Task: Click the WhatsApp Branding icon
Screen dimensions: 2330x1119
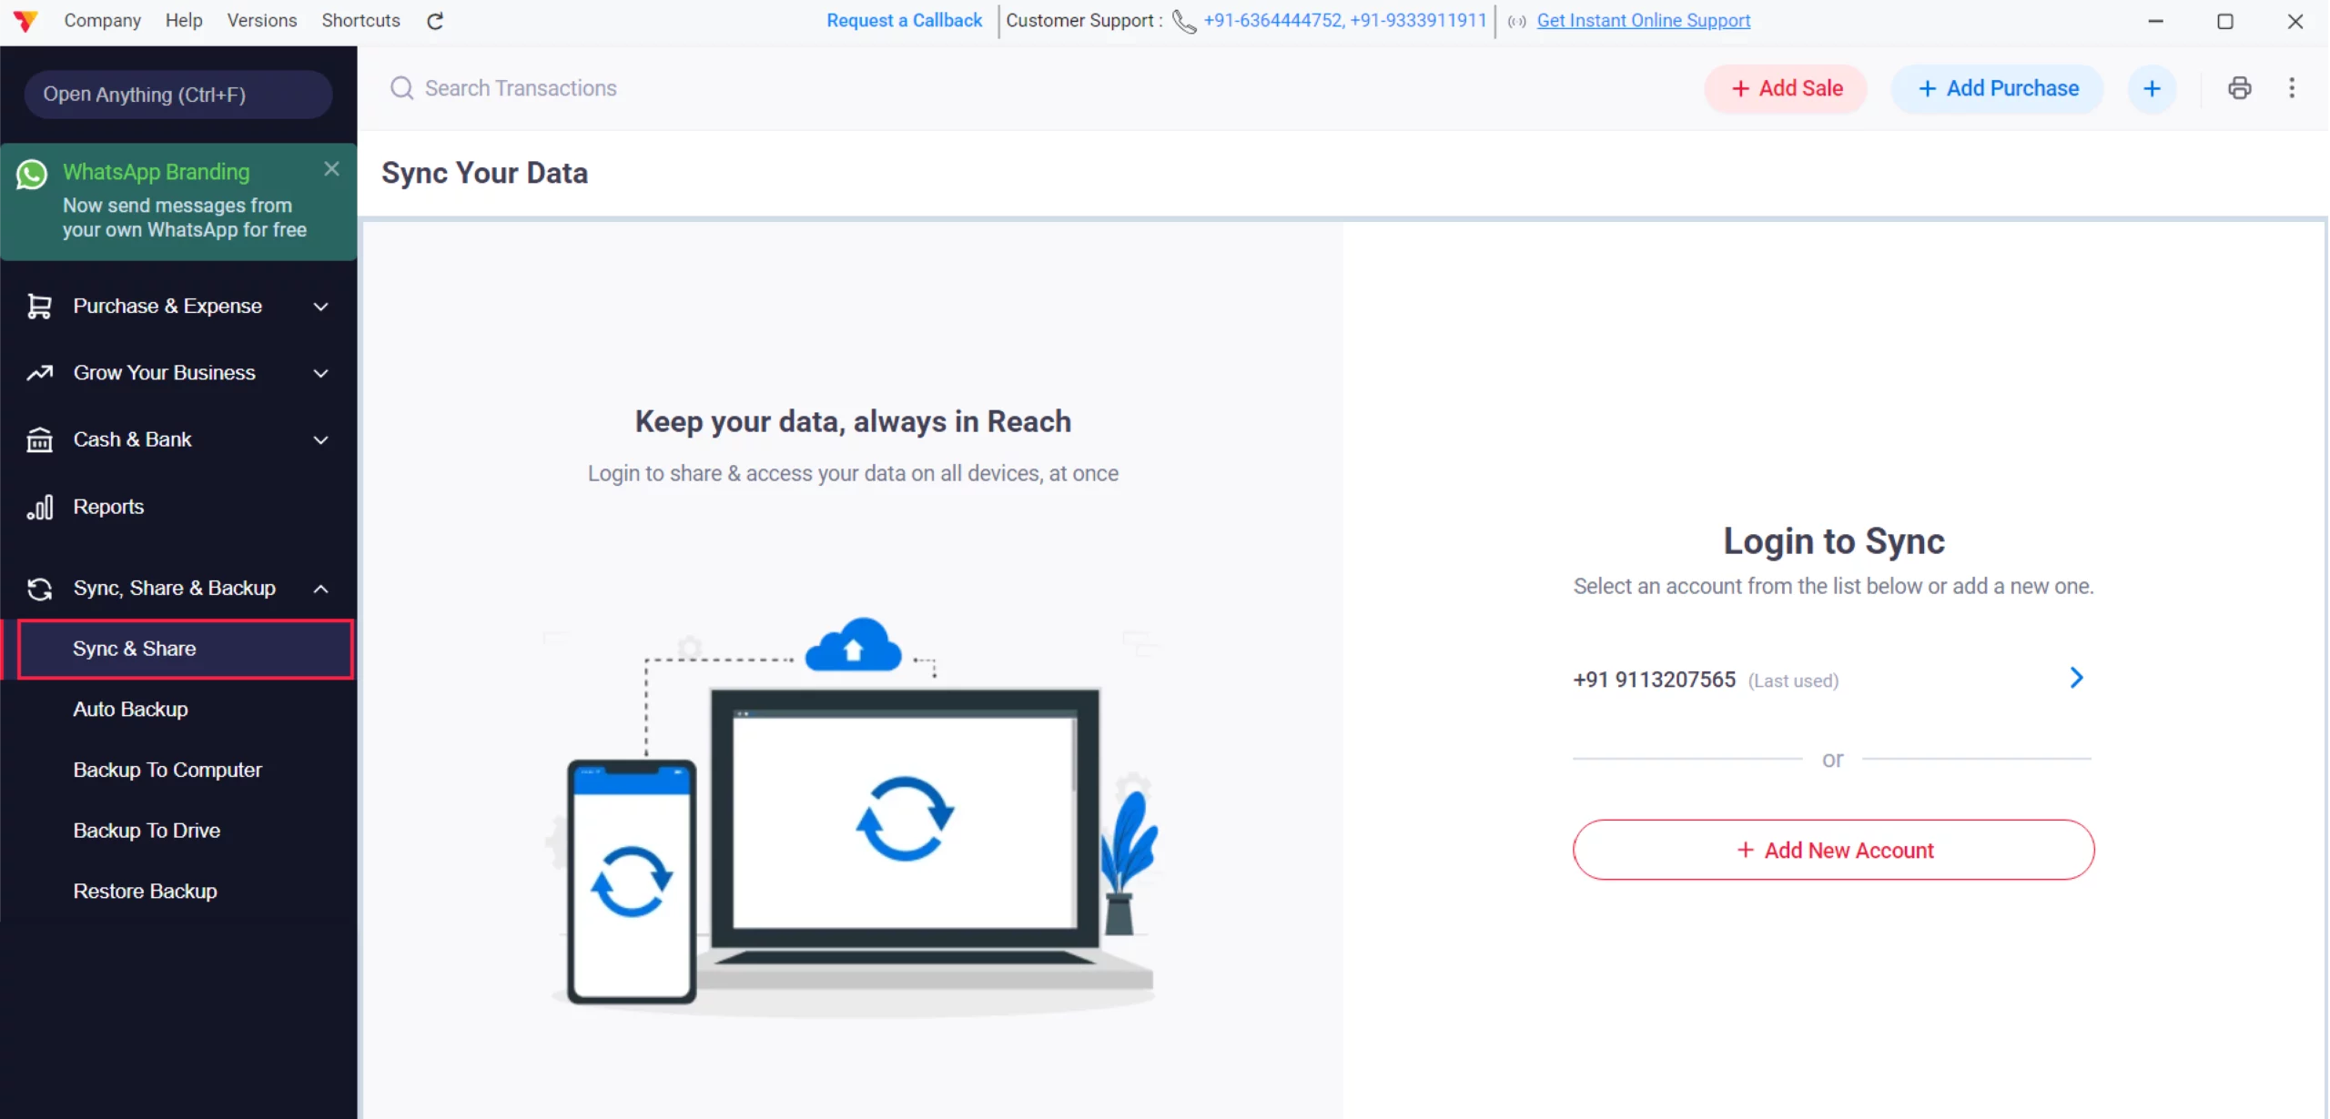Action: (x=32, y=175)
